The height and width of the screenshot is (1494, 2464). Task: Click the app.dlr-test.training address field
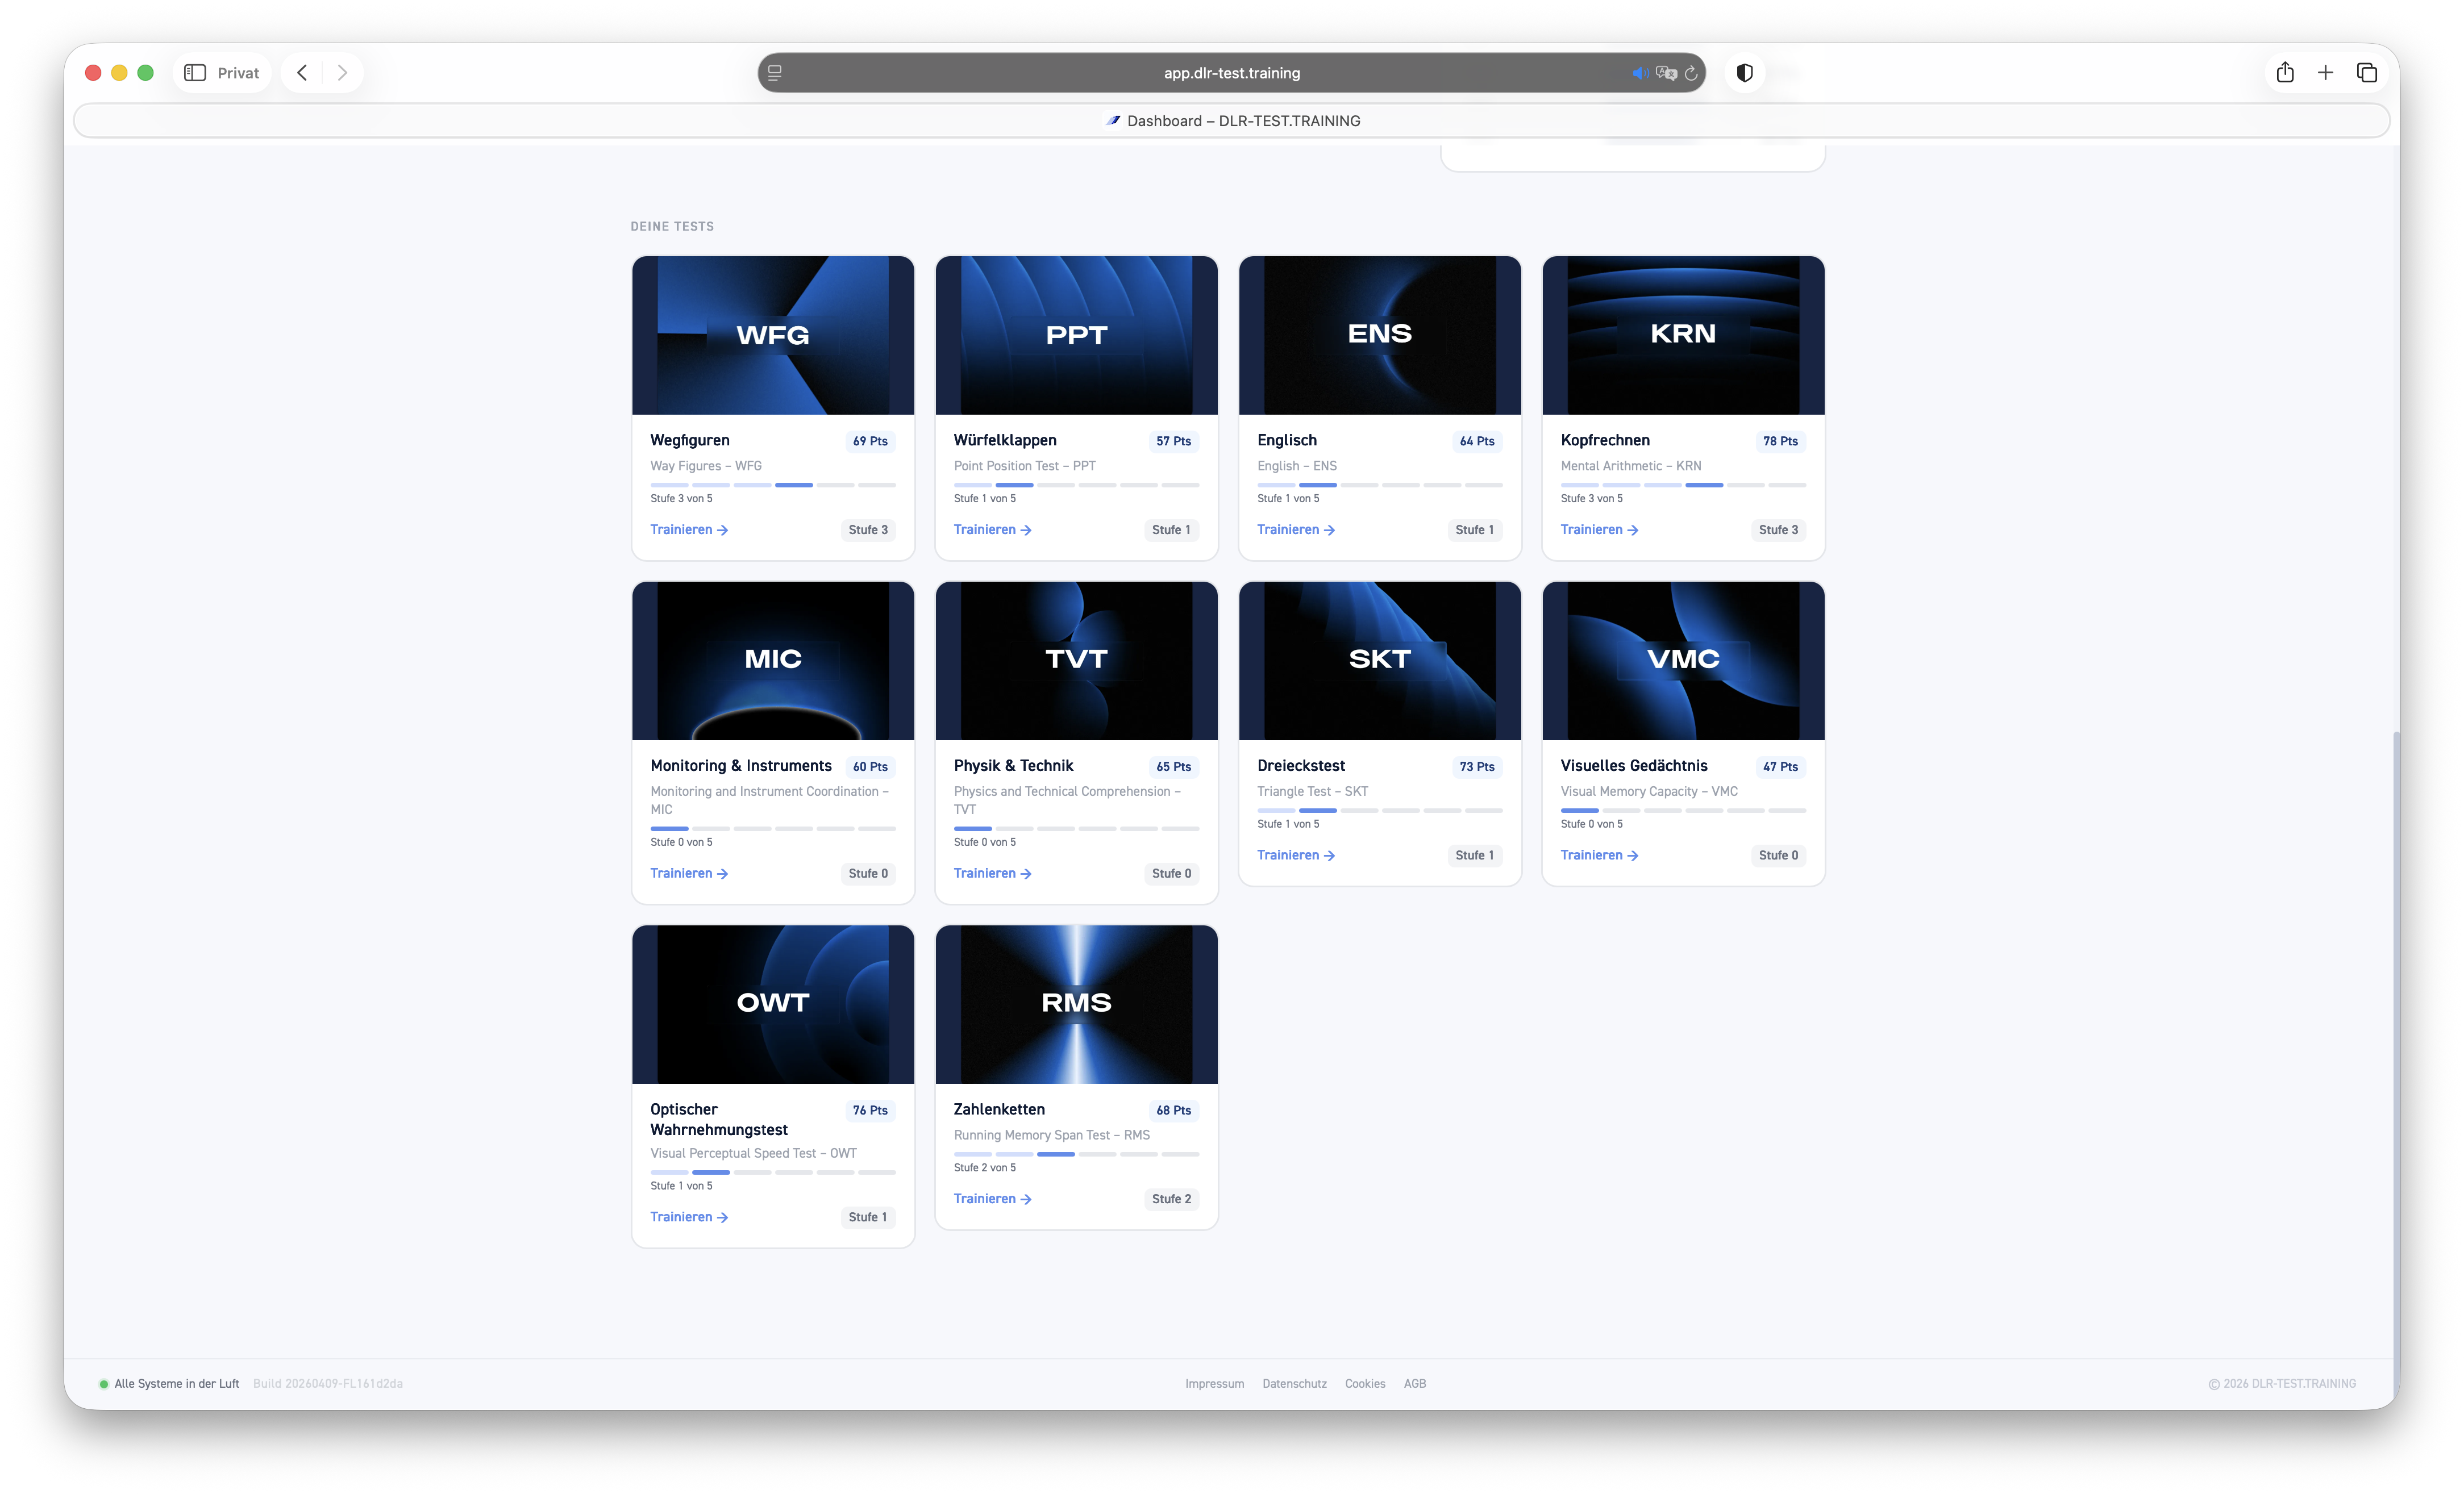[x=1231, y=73]
